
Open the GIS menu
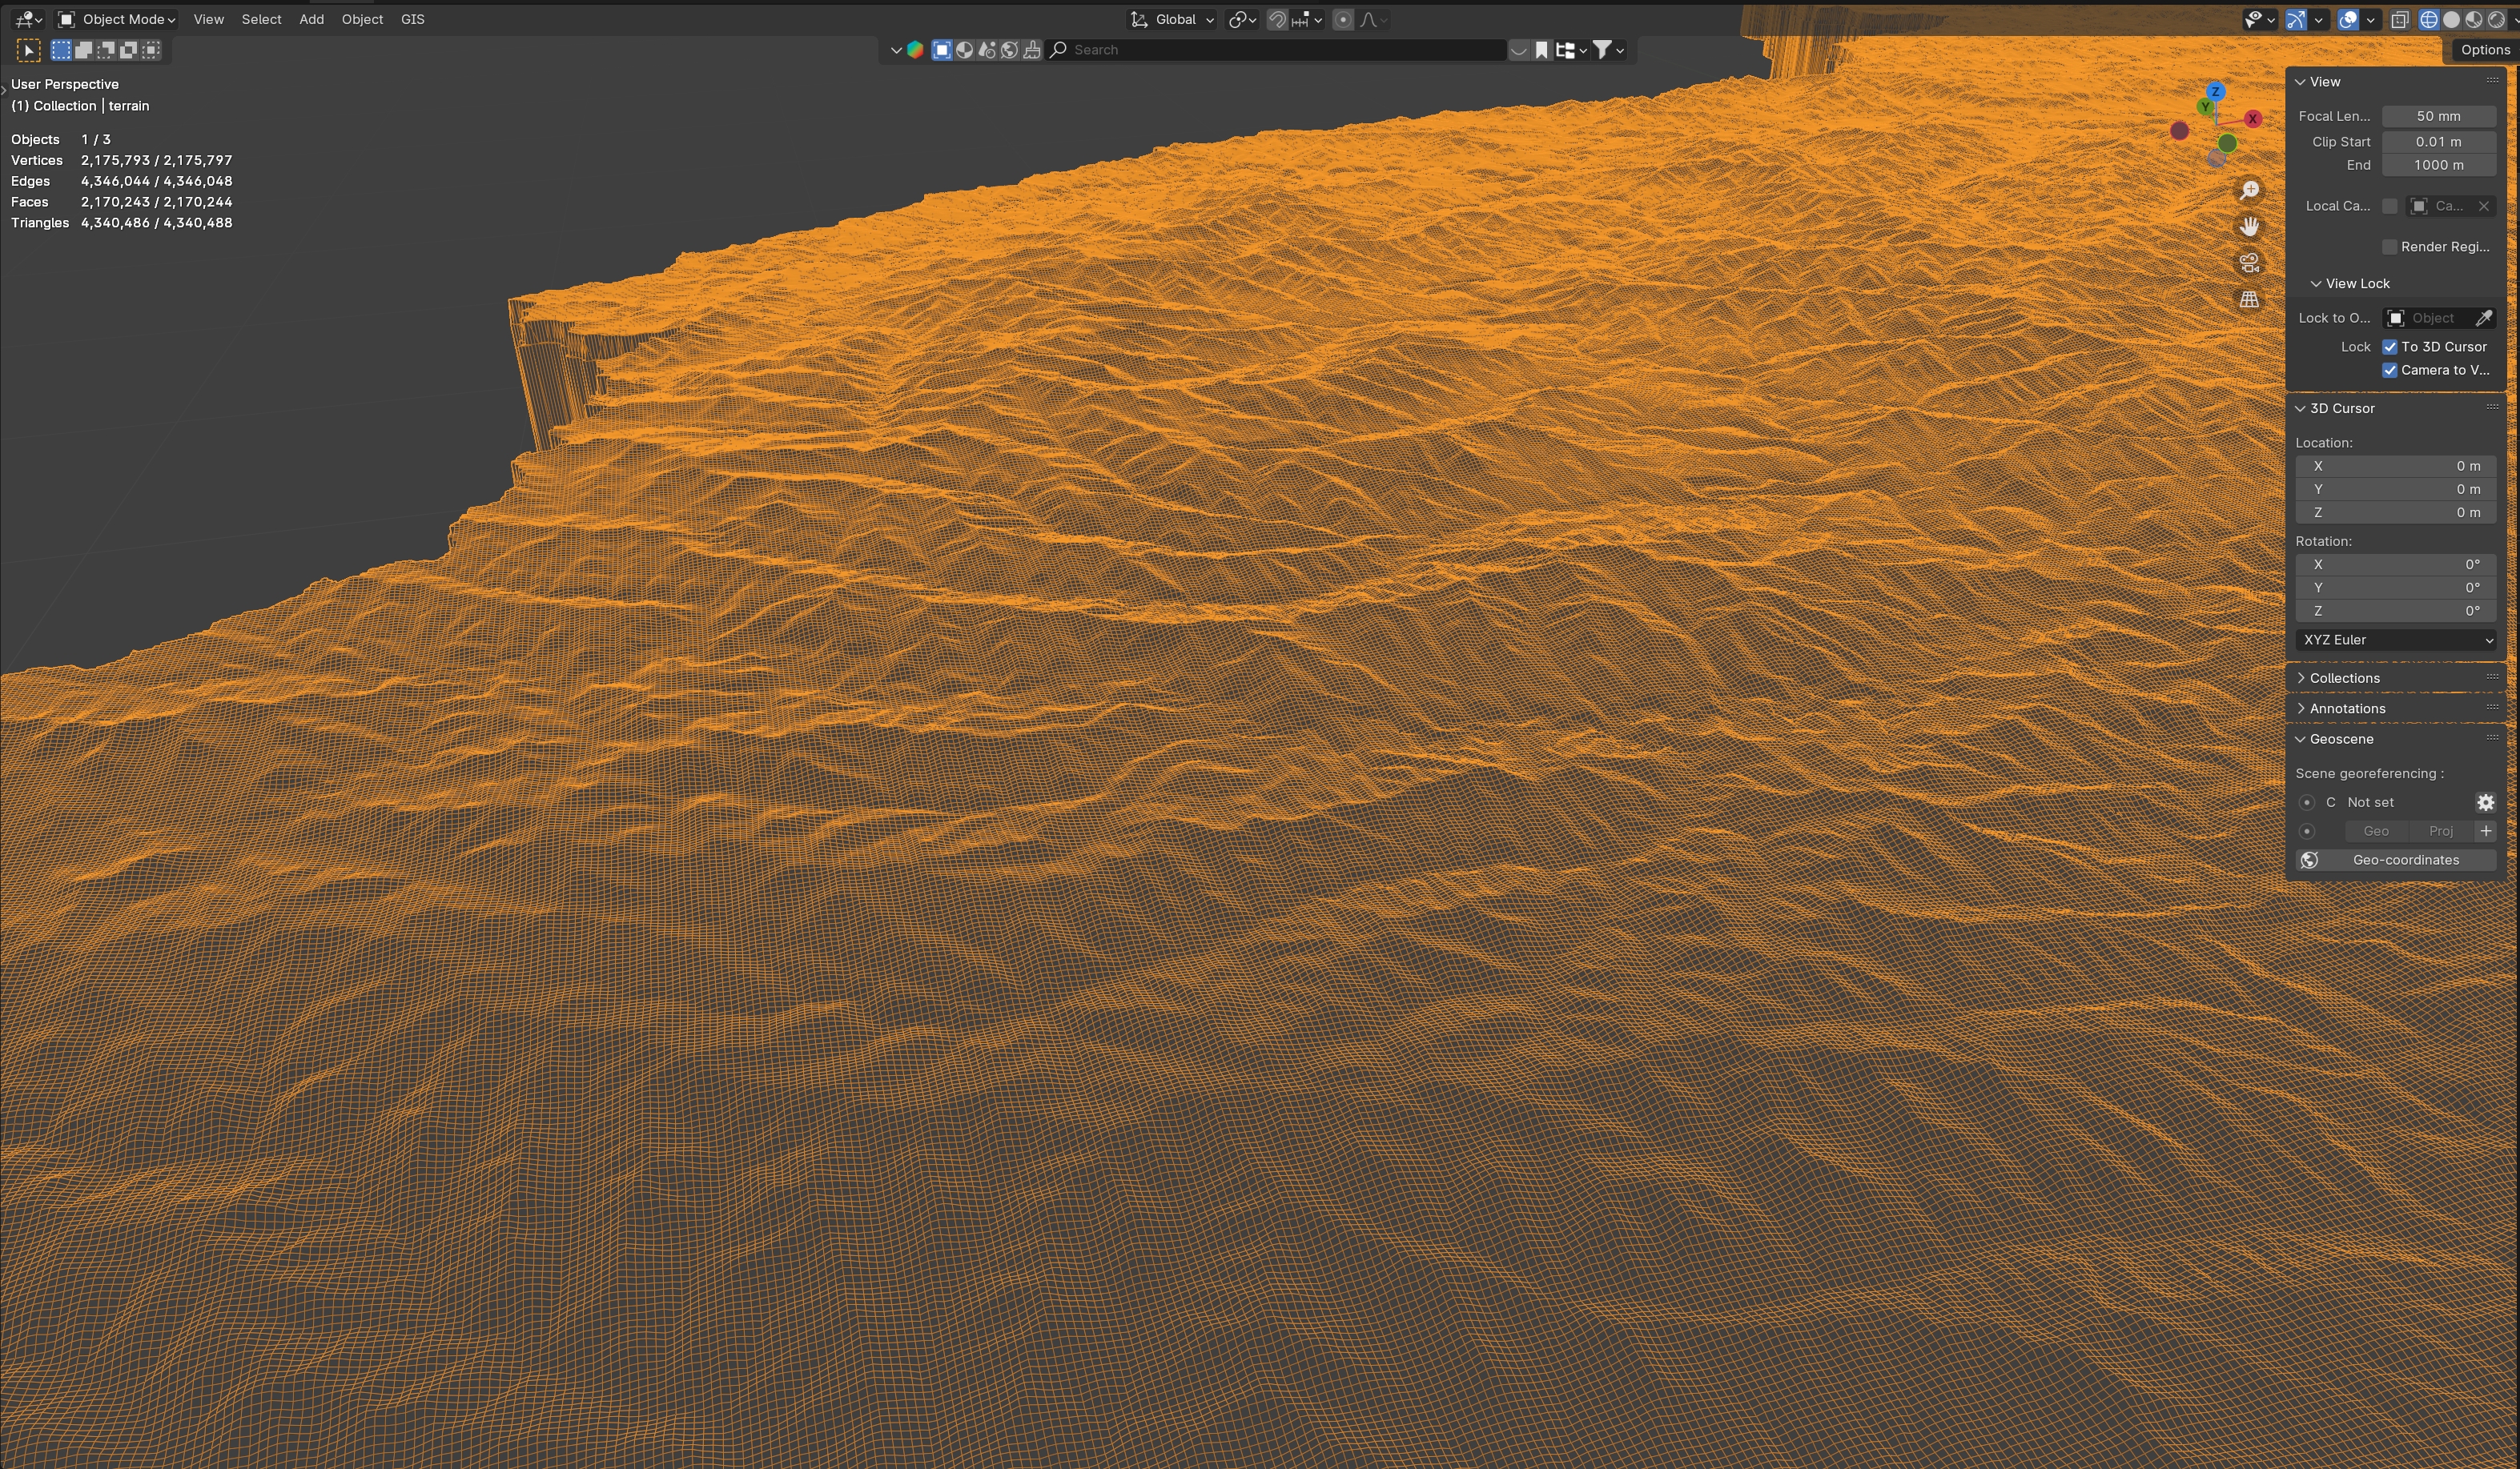tap(412, 19)
